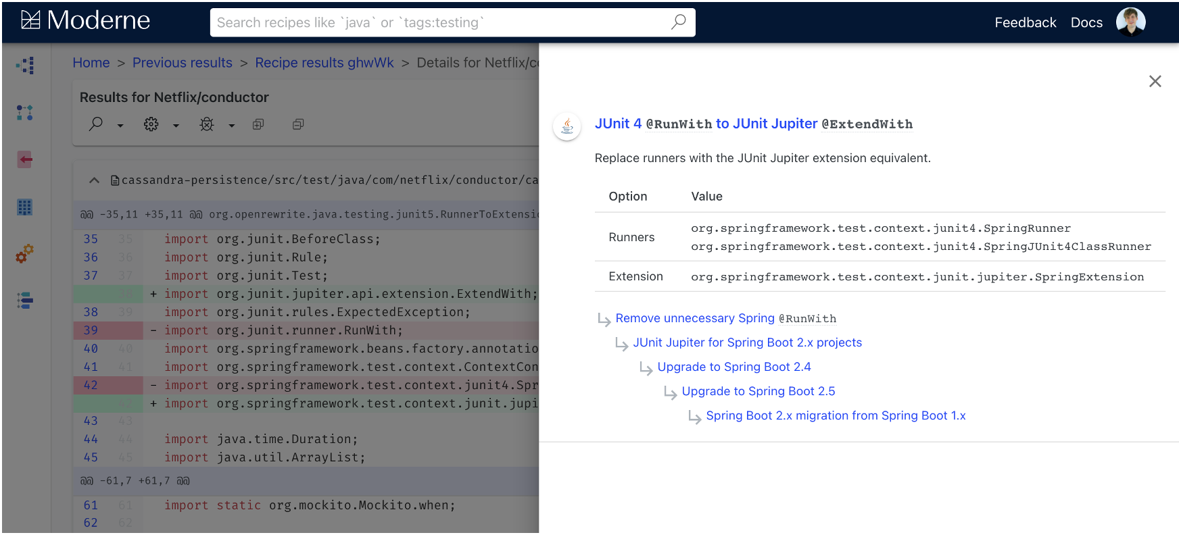The width and height of the screenshot is (1179, 535).
Task: Close the recipe details panel
Action: 1155,81
